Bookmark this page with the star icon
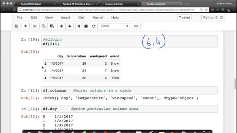 (x=206, y=10)
